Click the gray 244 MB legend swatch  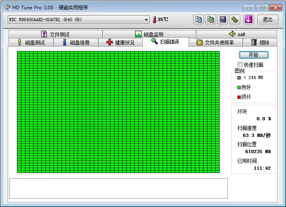239,78
